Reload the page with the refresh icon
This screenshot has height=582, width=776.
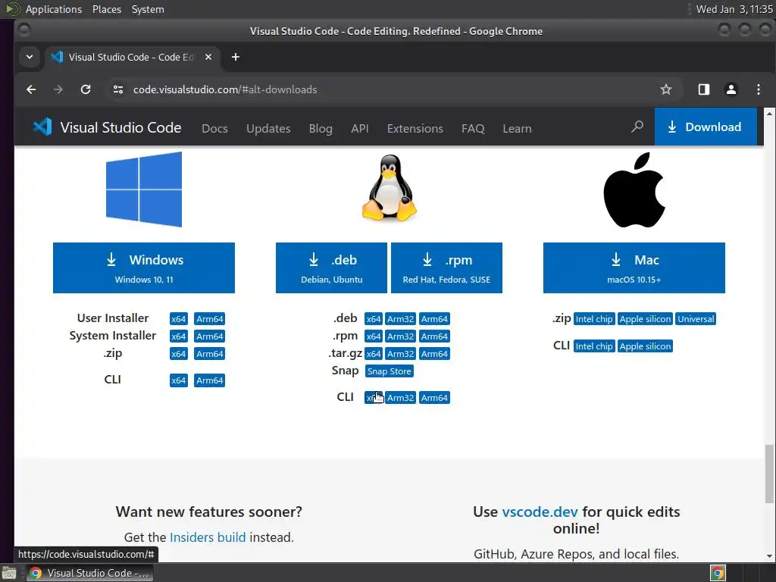86,89
